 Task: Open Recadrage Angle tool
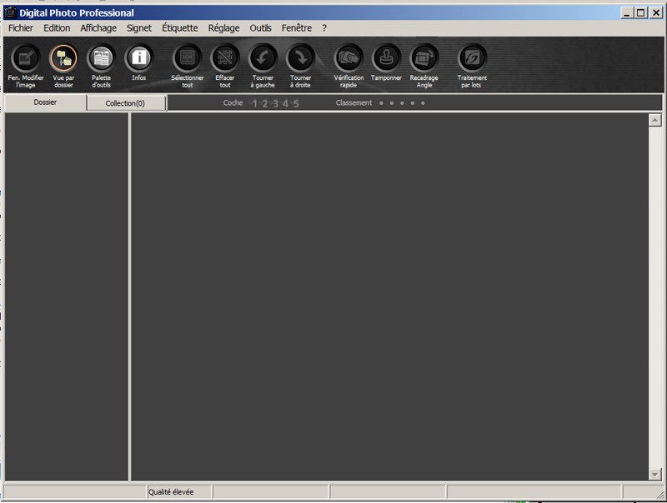click(424, 66)
